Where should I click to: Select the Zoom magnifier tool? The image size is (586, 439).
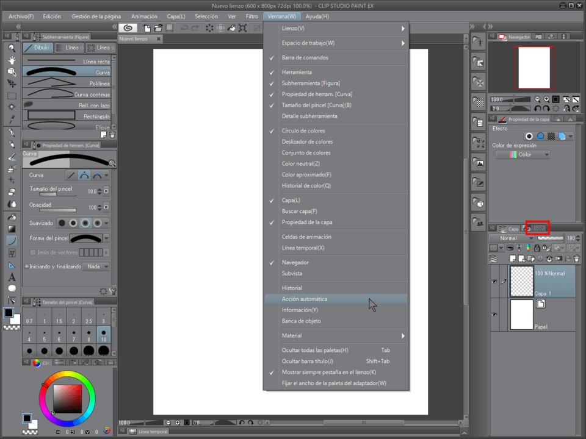(12, 48)
